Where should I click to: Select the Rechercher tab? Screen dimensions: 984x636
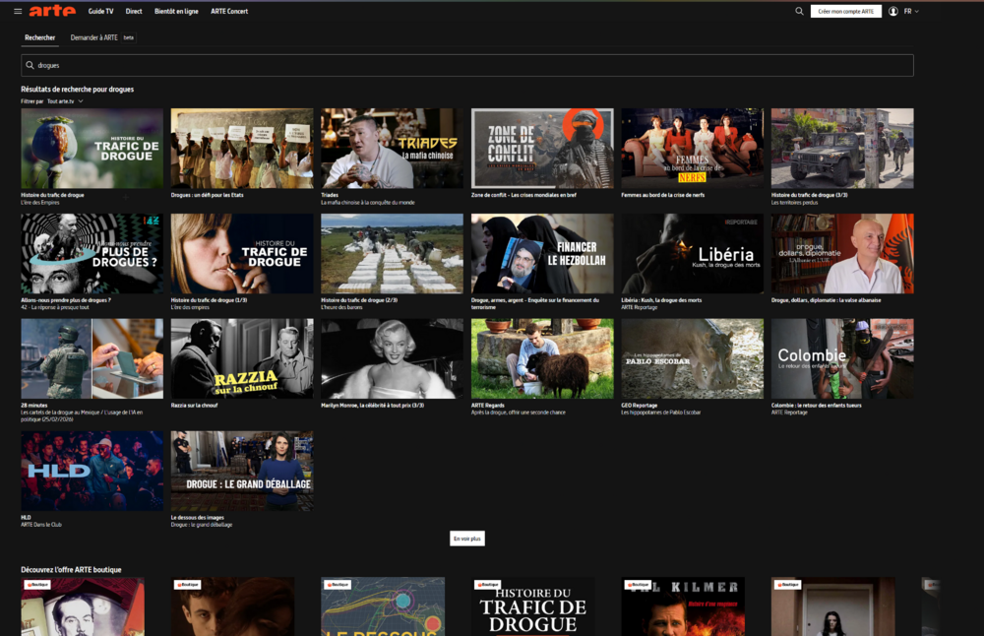40,37
